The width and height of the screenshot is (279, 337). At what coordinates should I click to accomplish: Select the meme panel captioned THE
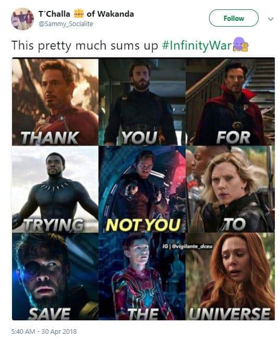point(142,276)
